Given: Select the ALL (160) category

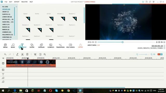Looking at the screenshot, I should coord(5,7).
